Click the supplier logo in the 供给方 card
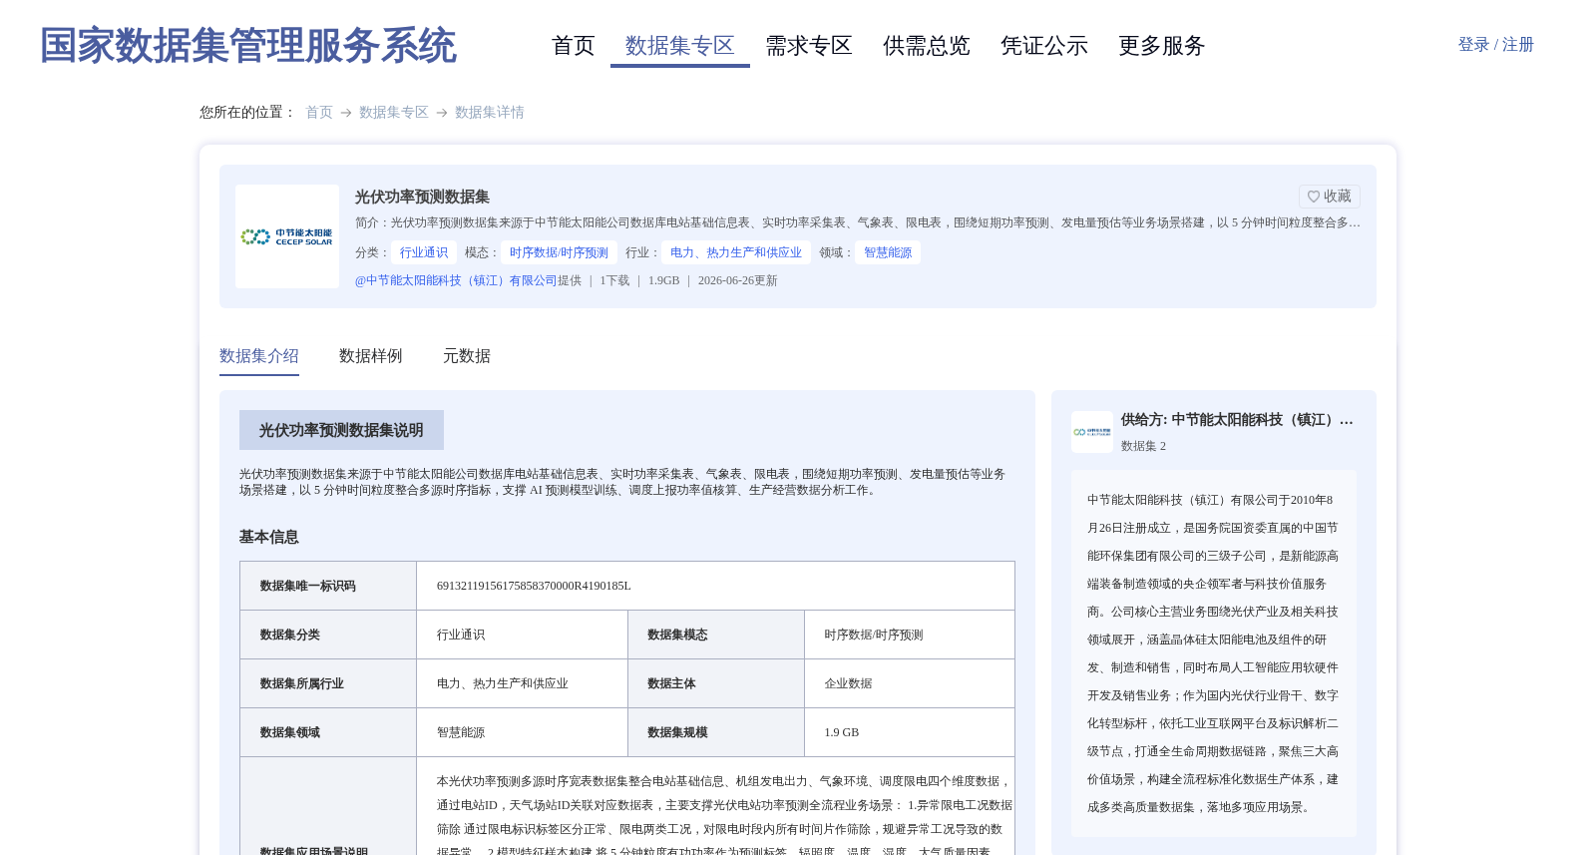This screenshot has height=855, width=1596. tap(1092, 432)
